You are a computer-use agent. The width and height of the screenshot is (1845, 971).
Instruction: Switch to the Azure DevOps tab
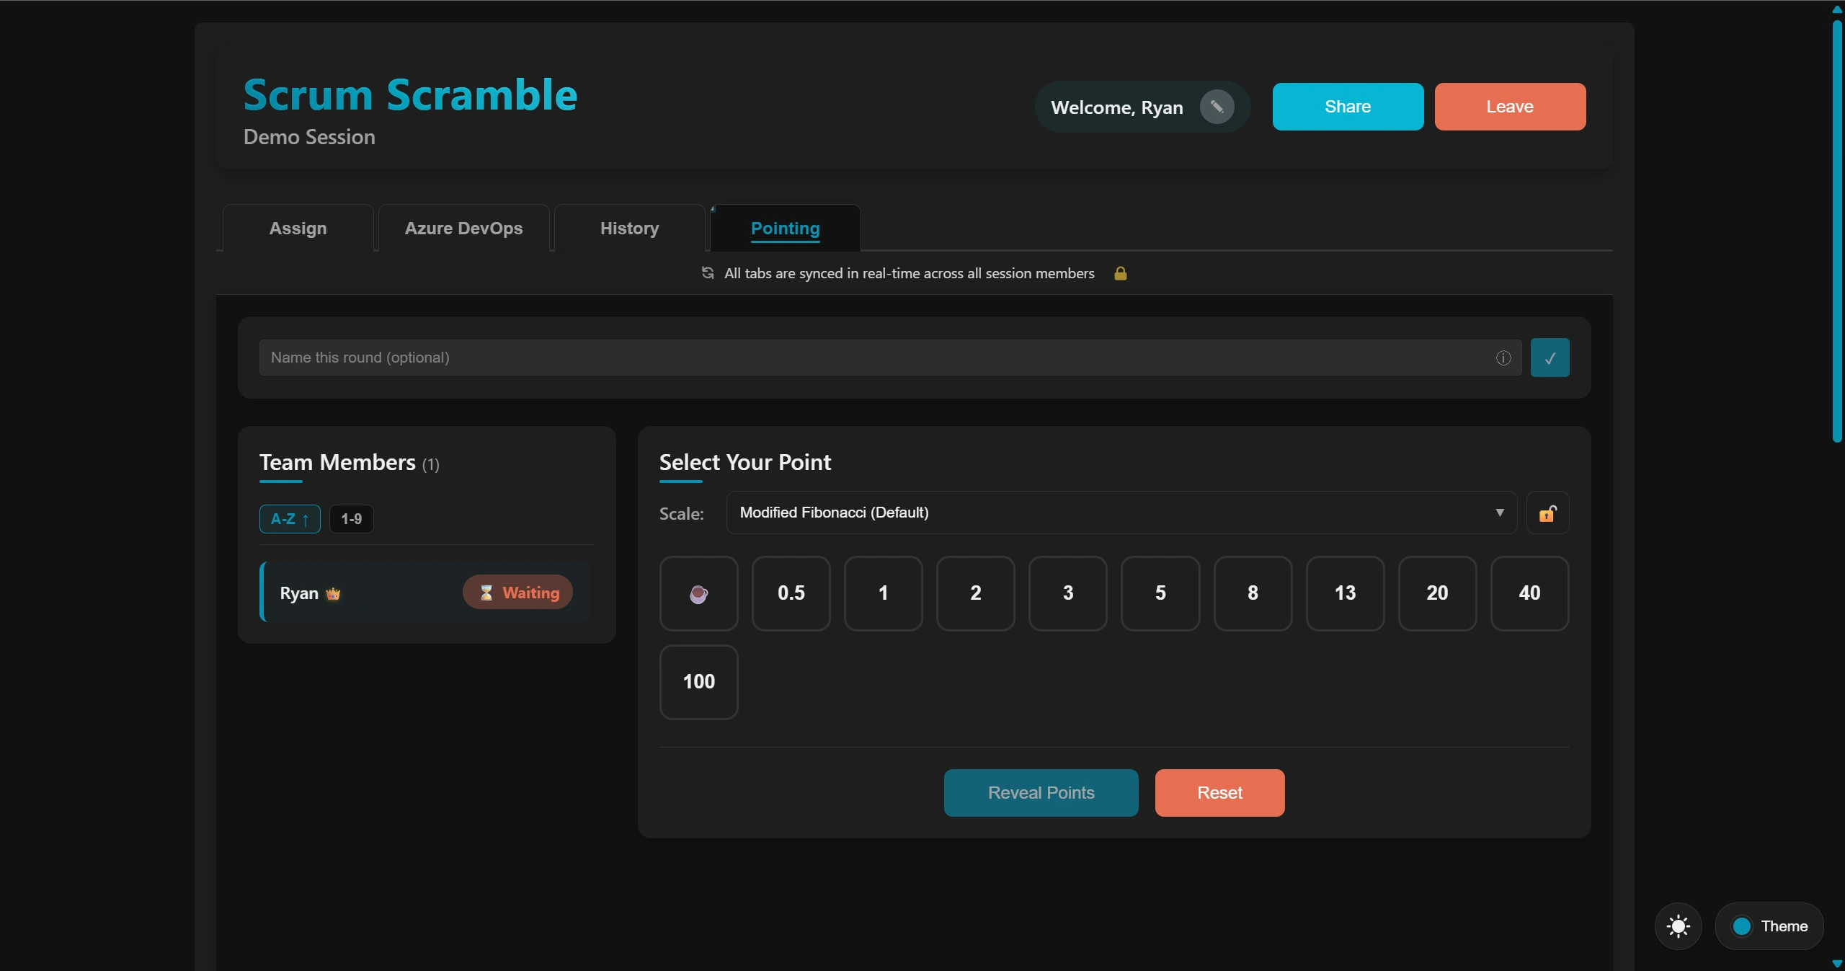462,228
